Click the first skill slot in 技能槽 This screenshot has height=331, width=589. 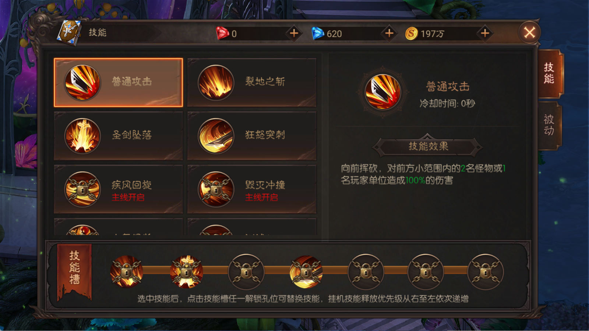(127, 272)
